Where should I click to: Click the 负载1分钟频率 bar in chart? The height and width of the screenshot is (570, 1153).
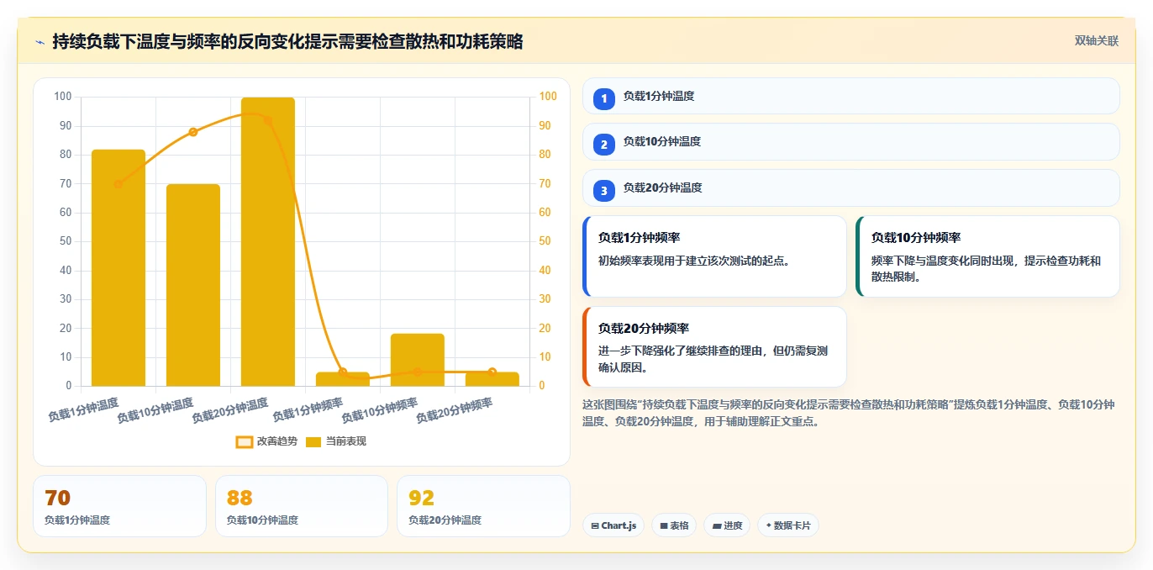pos(343,379)
